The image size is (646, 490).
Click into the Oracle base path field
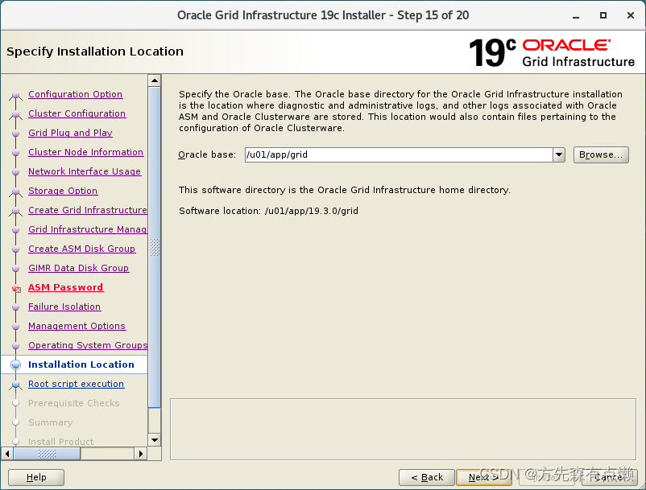tap(399, 154)
